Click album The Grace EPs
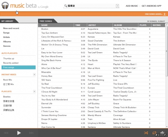 point(120,84)
